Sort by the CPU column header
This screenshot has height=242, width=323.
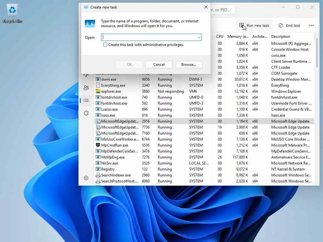(x=220, y=37)
